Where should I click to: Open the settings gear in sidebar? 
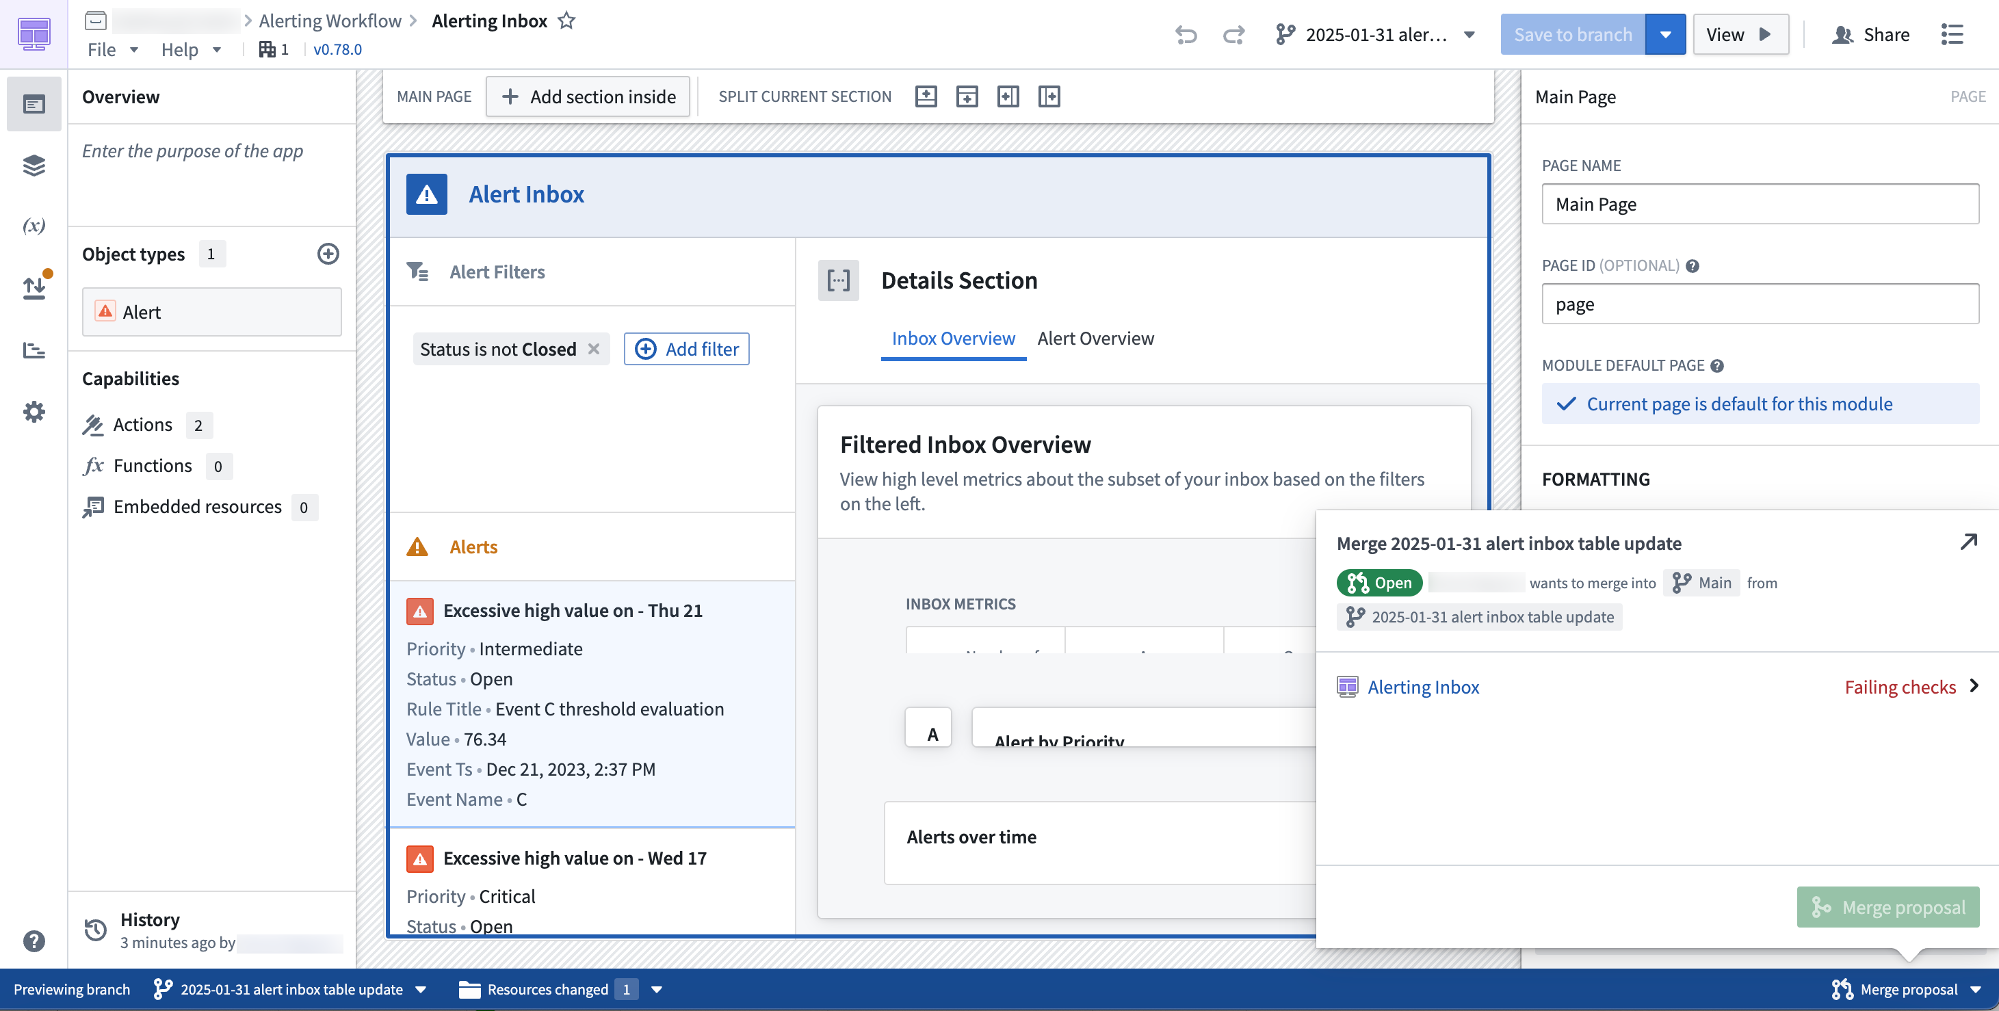pos(34,411)
